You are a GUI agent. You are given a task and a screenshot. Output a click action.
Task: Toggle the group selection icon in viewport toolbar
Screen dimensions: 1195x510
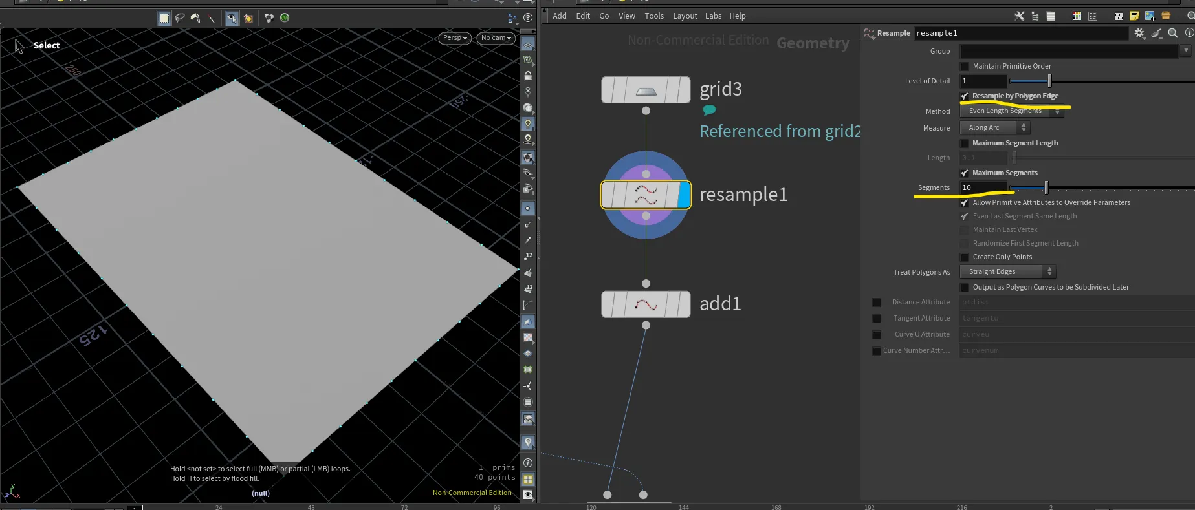tap(248, 18)
